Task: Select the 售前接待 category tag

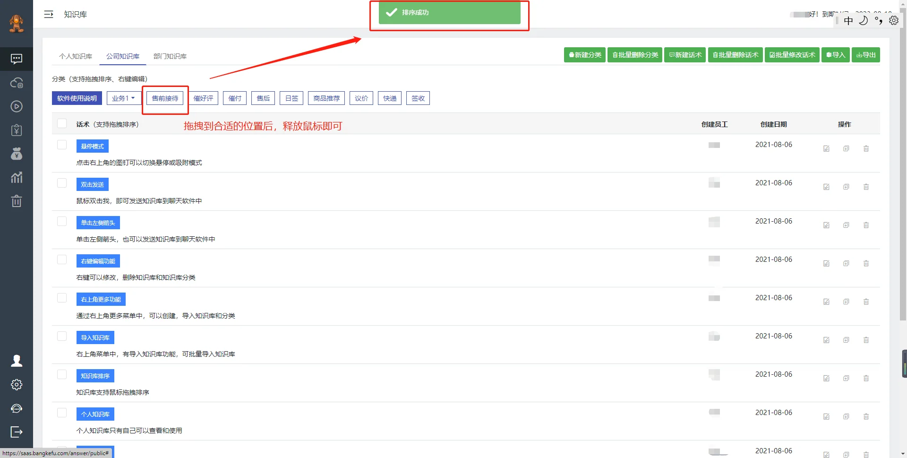Action: 165,98
